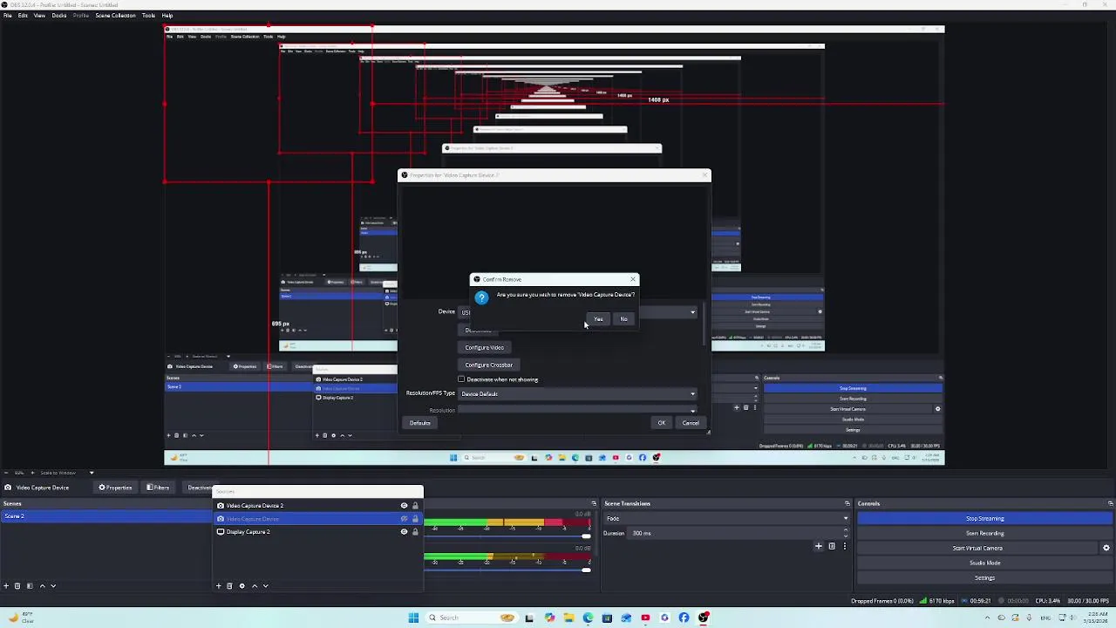Open the Tools menu
The height and width of the screenshot is (628, 1116).
(x=148, y=16)
